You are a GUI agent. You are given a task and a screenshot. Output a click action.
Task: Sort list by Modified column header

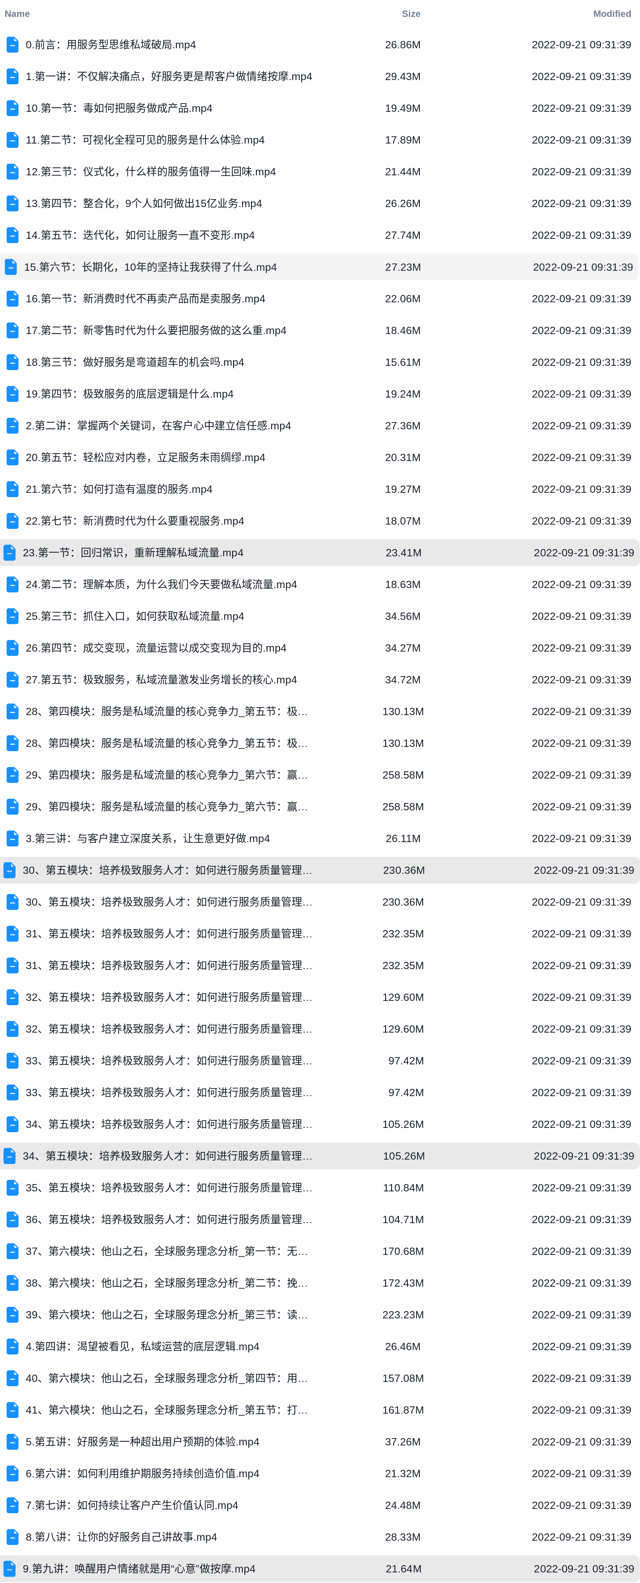(612, 14)
